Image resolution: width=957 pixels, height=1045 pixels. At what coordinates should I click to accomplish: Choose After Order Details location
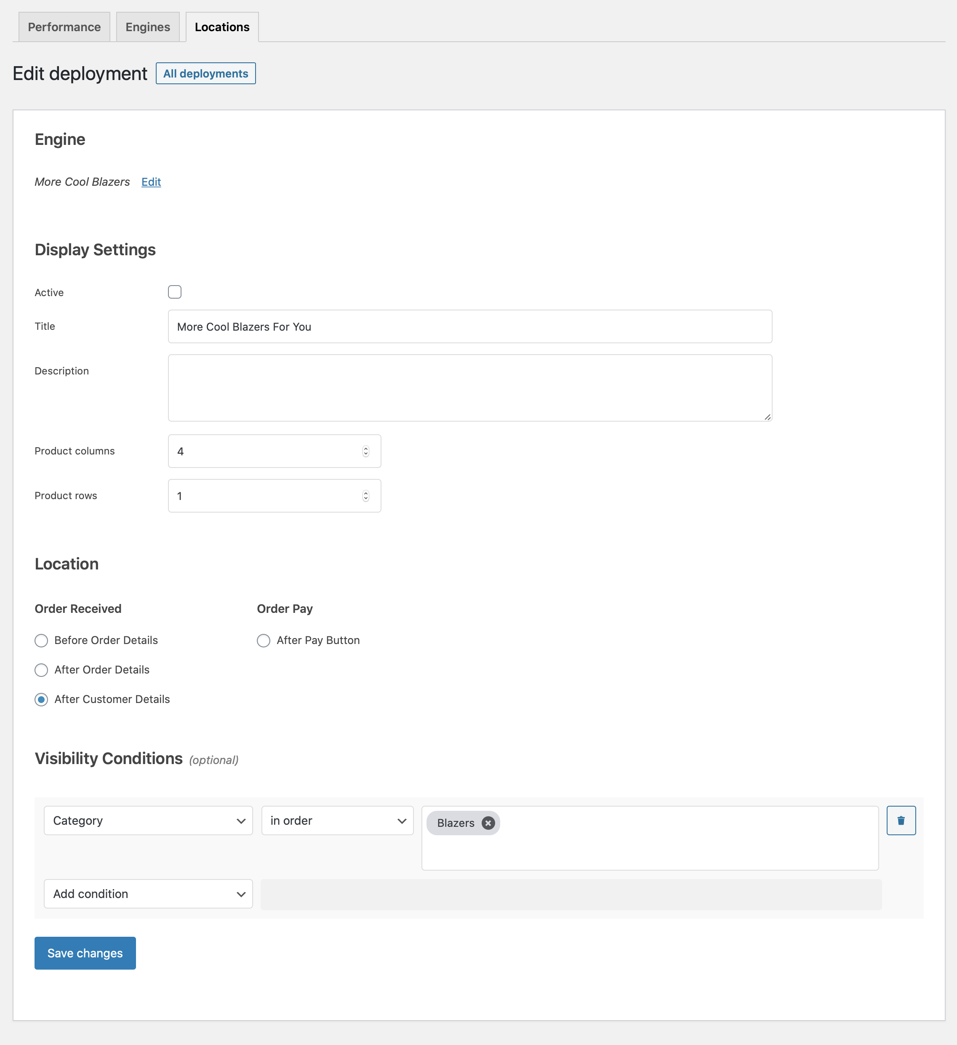click(x=41, y=670)
